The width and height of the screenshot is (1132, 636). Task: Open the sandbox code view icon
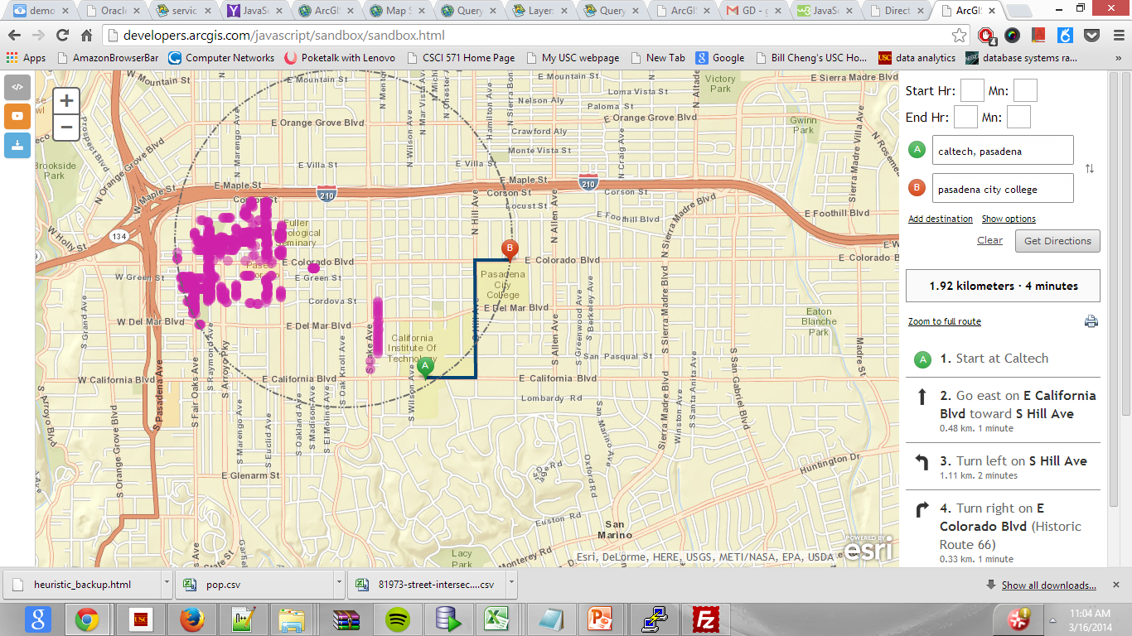click(x=17, y=87)
